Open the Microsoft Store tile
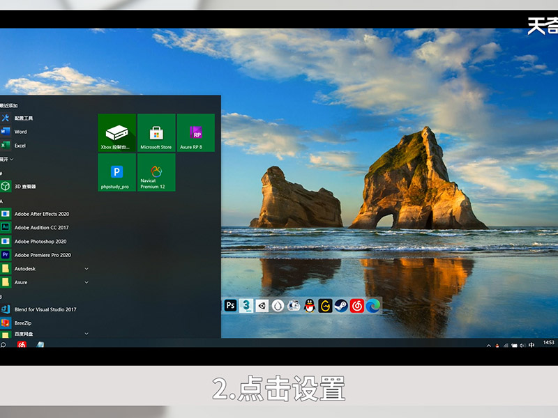The width and height of the screenshot is (558, 418). pyautogui.click(x=156, y=133)
